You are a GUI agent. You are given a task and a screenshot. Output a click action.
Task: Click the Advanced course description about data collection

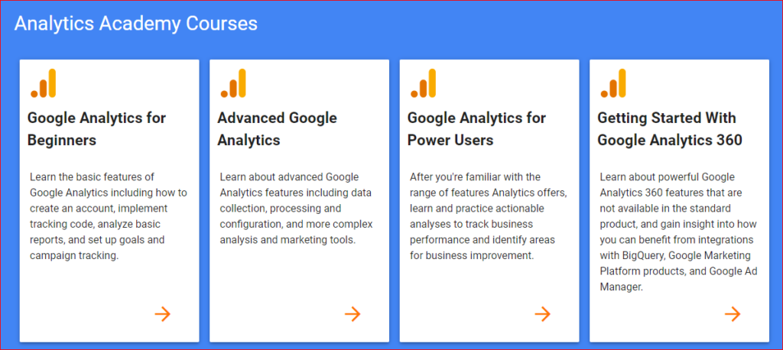[297, 208]
